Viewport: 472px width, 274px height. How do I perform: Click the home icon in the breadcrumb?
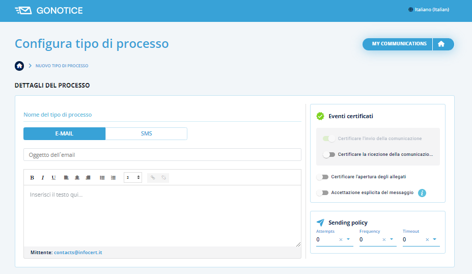tap(19, 66)
